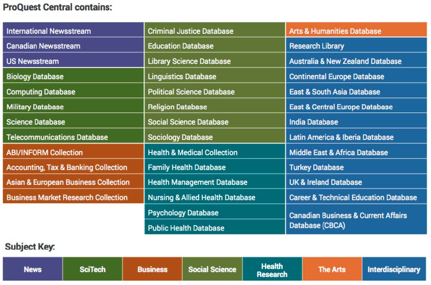
Task: Select the Public Health Database entry
Action: [215, 227]
